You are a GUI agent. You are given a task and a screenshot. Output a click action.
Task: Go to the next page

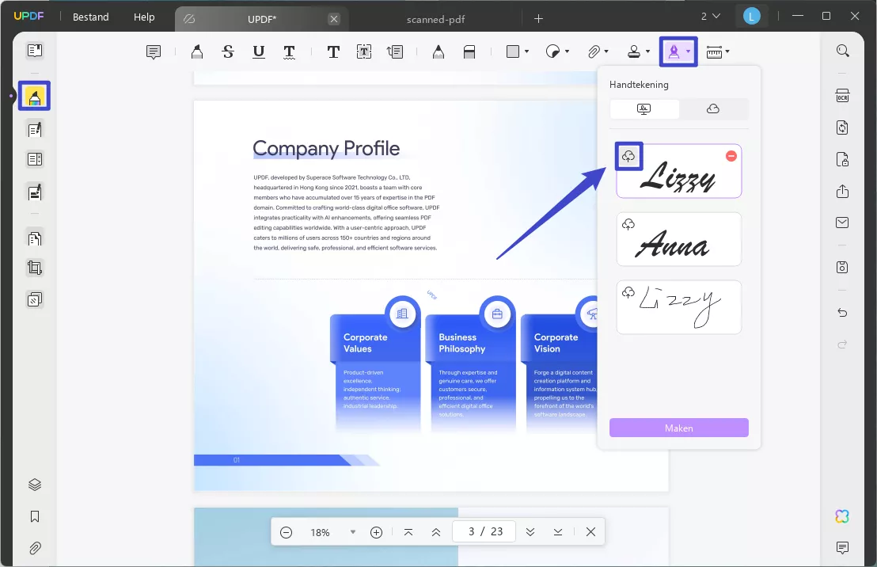click(530, 532)
